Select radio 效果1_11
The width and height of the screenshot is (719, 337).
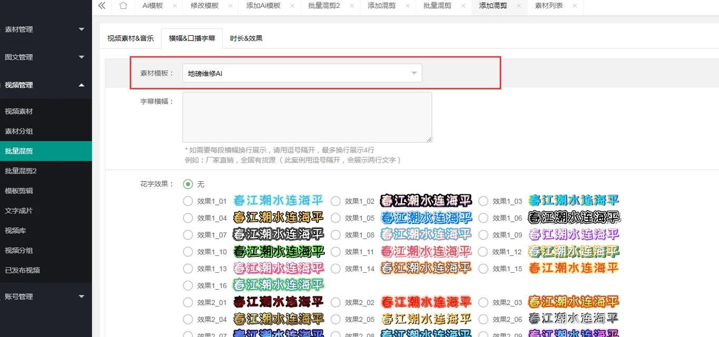pyautogui.click(x=335, y=252)
